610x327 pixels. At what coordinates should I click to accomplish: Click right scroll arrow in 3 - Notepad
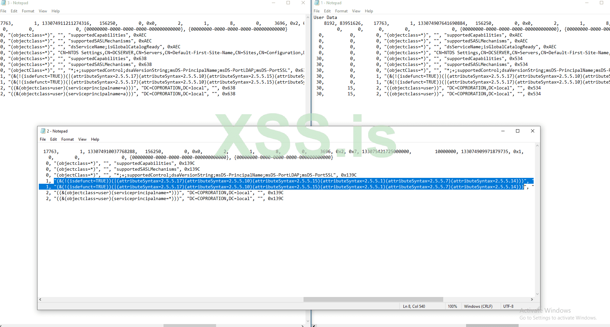point(303,325)
